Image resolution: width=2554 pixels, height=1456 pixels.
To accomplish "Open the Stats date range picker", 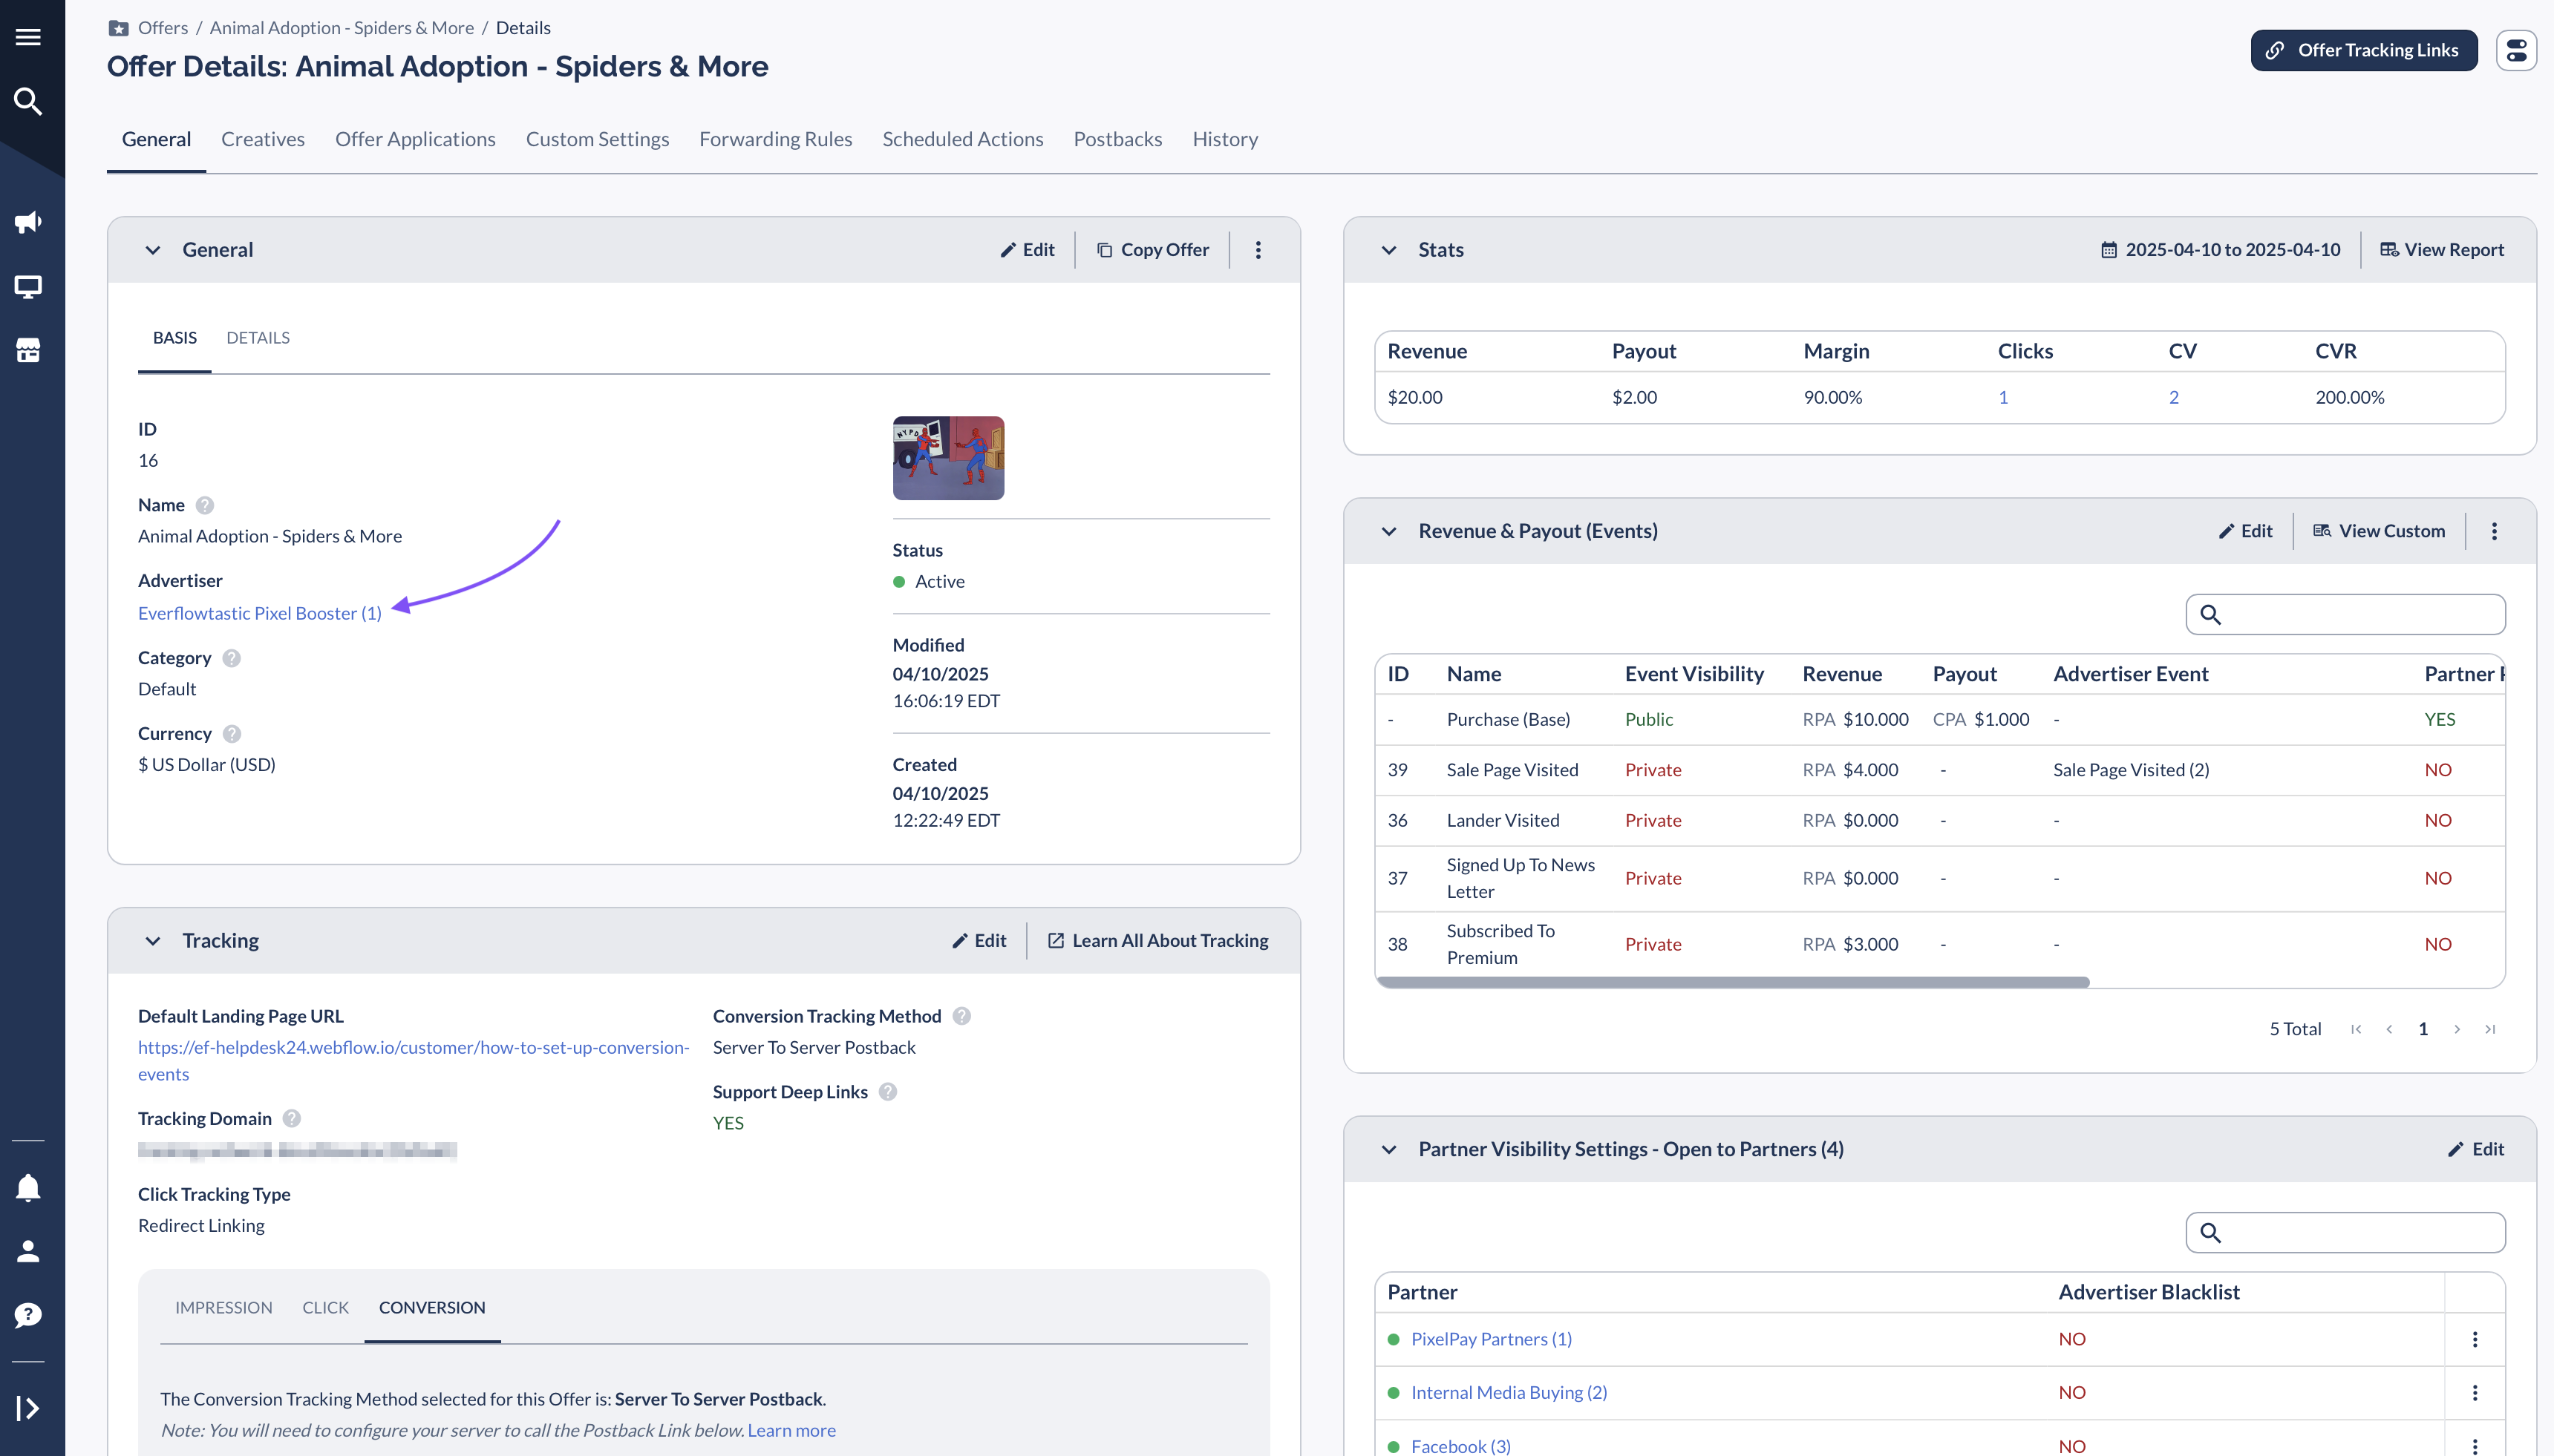I will point(2220,250).
